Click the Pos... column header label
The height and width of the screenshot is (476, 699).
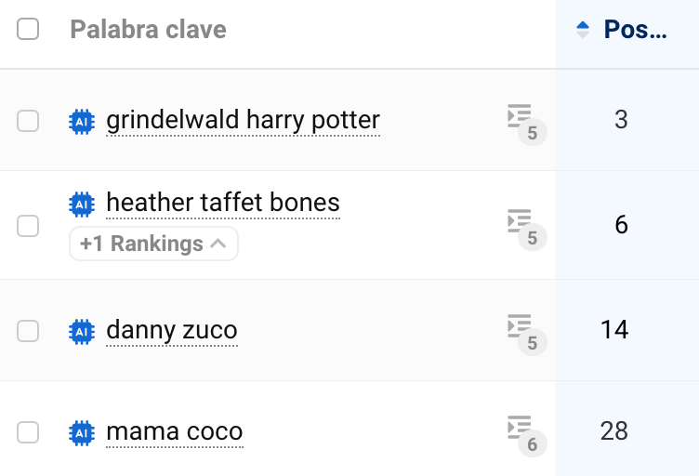tap(635, 30)
